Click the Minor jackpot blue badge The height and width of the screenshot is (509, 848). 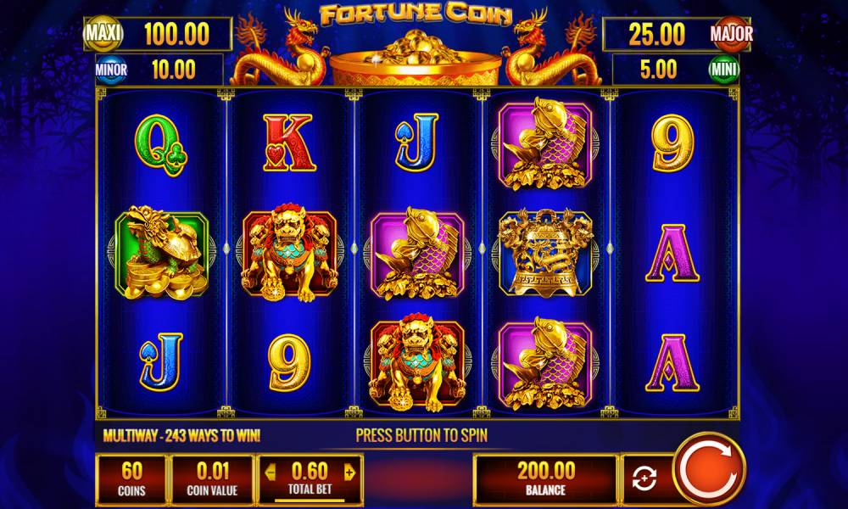tap(111, 70)
